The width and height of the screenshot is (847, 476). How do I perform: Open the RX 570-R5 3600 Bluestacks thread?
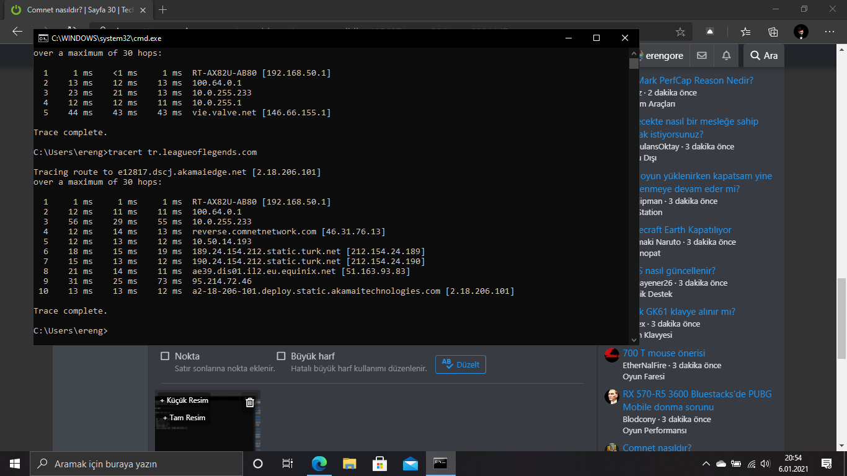[x=697, y=400]
